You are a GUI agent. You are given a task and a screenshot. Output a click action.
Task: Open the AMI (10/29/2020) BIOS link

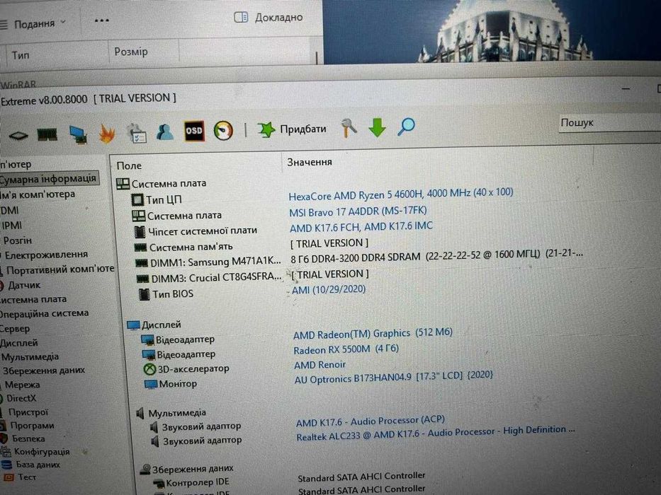click(x=329, y=290)
